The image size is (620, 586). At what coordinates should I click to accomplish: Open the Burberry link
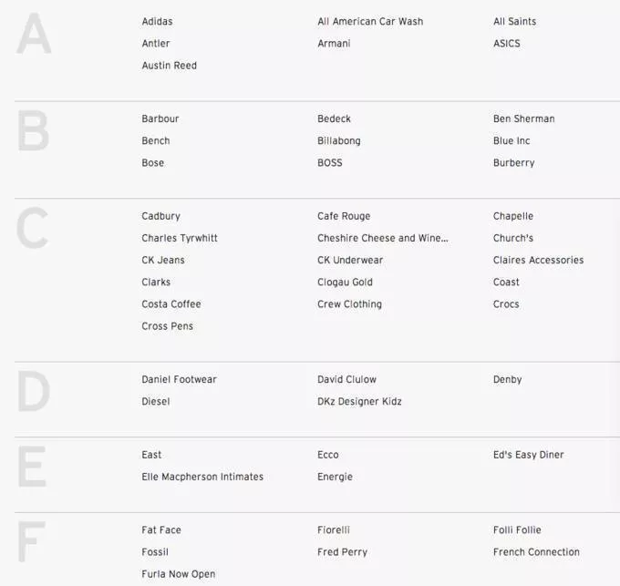(513, 163)
